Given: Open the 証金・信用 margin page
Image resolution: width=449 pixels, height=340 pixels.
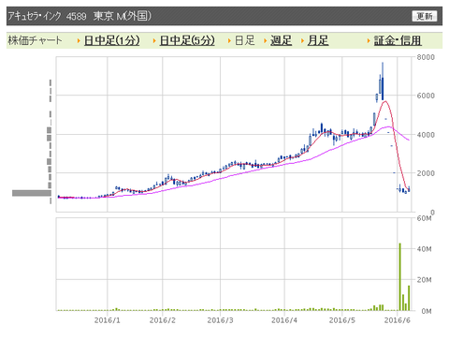Looking at the screenshot, I should pyautogui.click(x=398, y=40).
